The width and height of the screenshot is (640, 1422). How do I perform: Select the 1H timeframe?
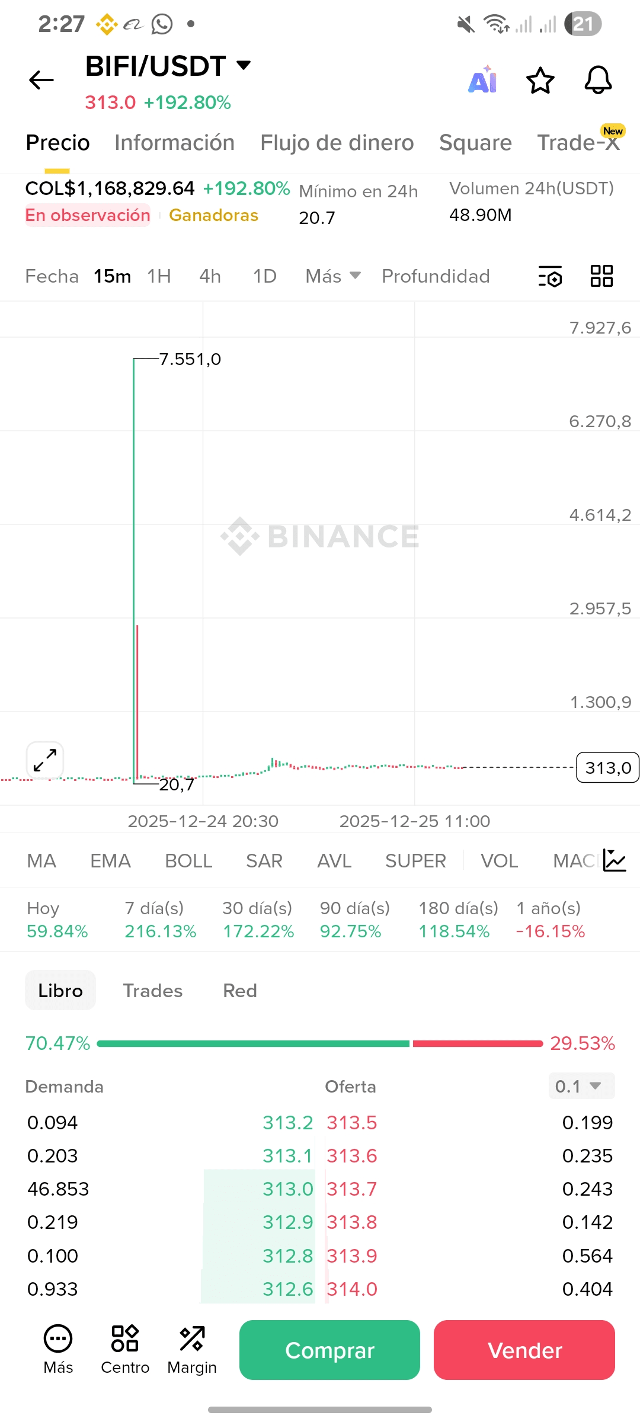tap(159, 276)
